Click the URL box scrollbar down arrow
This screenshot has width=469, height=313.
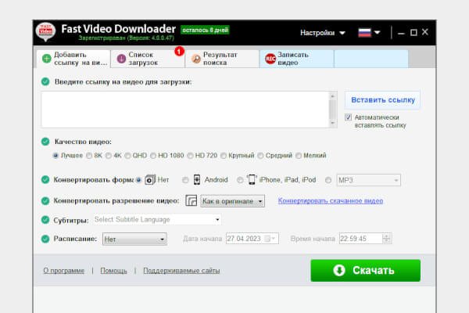tap(332, 123)
